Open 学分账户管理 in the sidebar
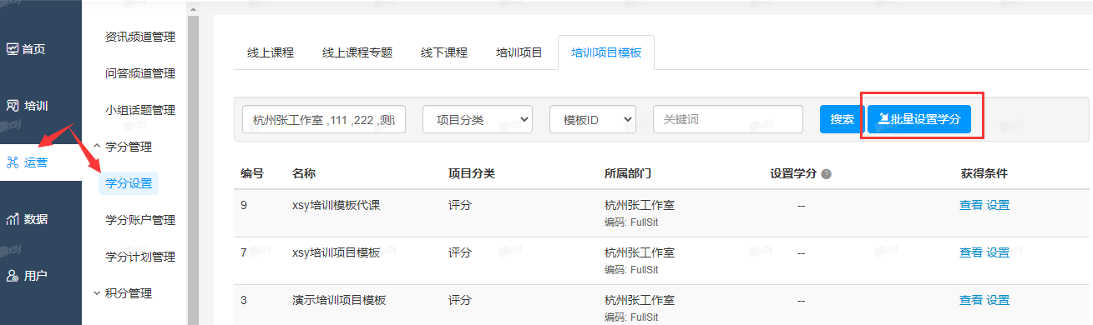 [x=139, y=220]
